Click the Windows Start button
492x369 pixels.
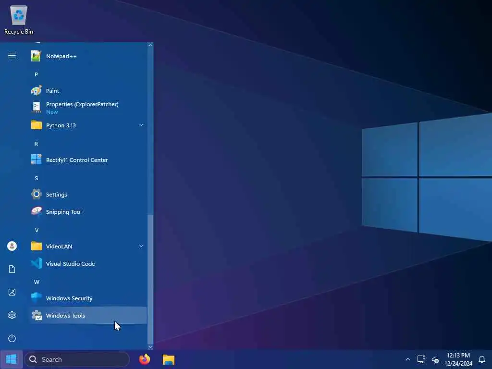[12, 359]
